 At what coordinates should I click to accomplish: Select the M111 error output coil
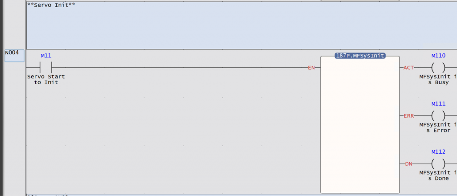coord(438,116)
